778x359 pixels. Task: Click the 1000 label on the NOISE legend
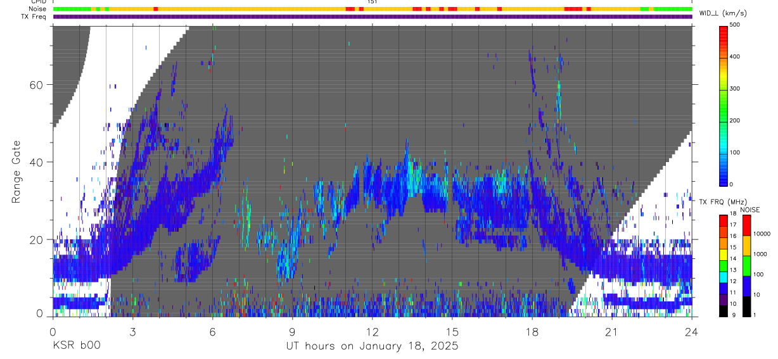pyautogui.click(x=760, y=254)
